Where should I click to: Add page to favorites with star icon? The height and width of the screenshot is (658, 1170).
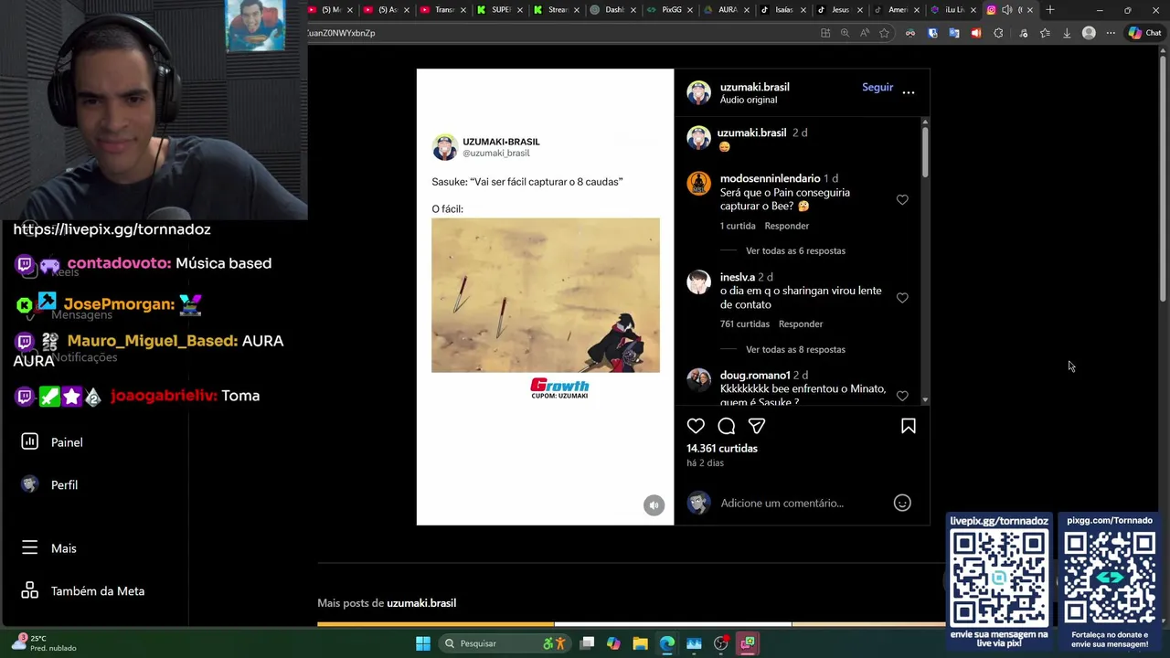click(884, 33)
